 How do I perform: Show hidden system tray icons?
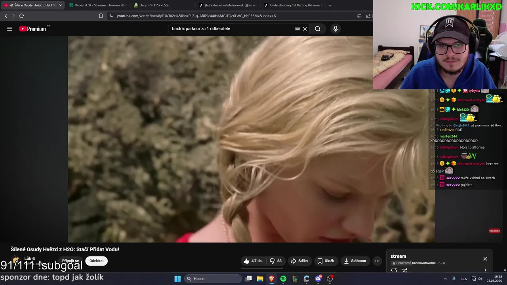(445, 279)
